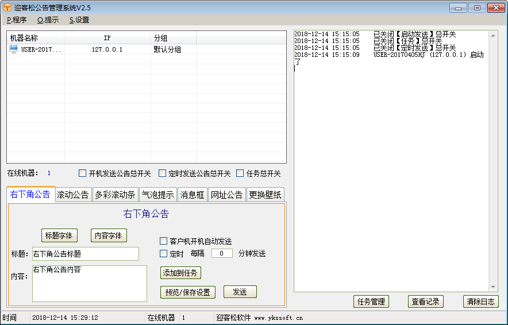The height and width of the screenshot is (325, 508).
Task: Click the 添加到任务 button
Action: click(180, 273)
